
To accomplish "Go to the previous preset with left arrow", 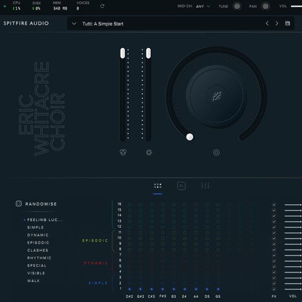I will click(x=267, y=24).
